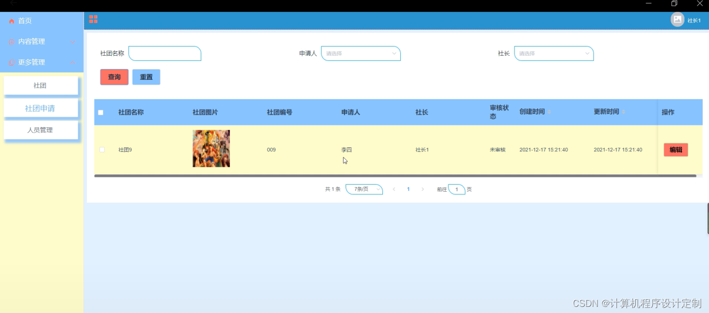Toggle the select-all header checkbox
The height and width of the screenshot is (313, 709).
pyautogui.click(x=101, y=113)
